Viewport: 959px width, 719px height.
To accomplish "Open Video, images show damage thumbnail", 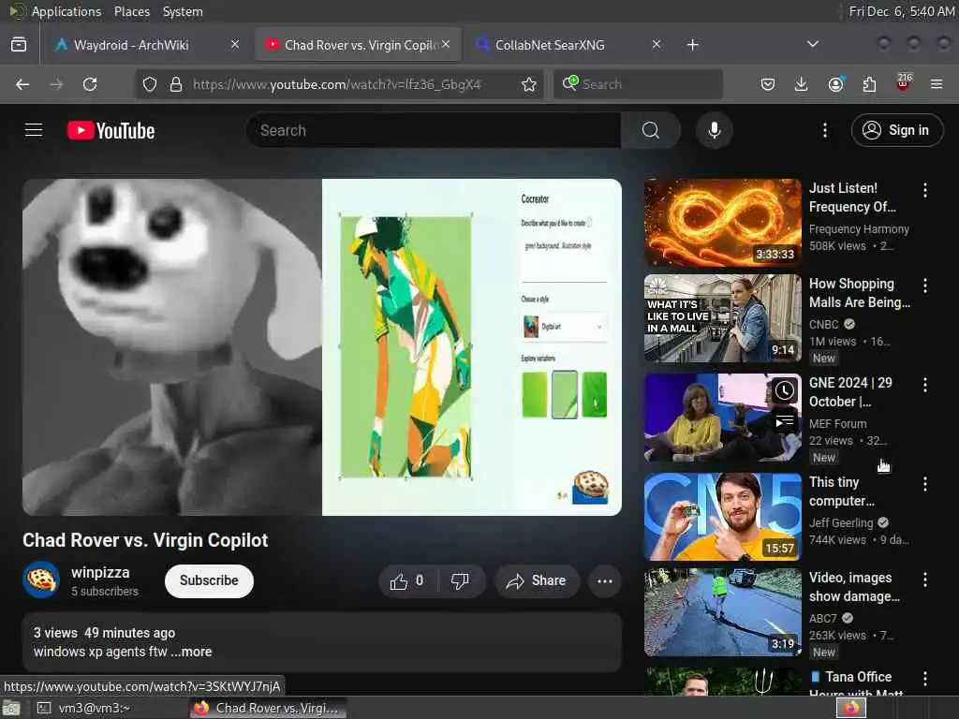I will point(723,612).
